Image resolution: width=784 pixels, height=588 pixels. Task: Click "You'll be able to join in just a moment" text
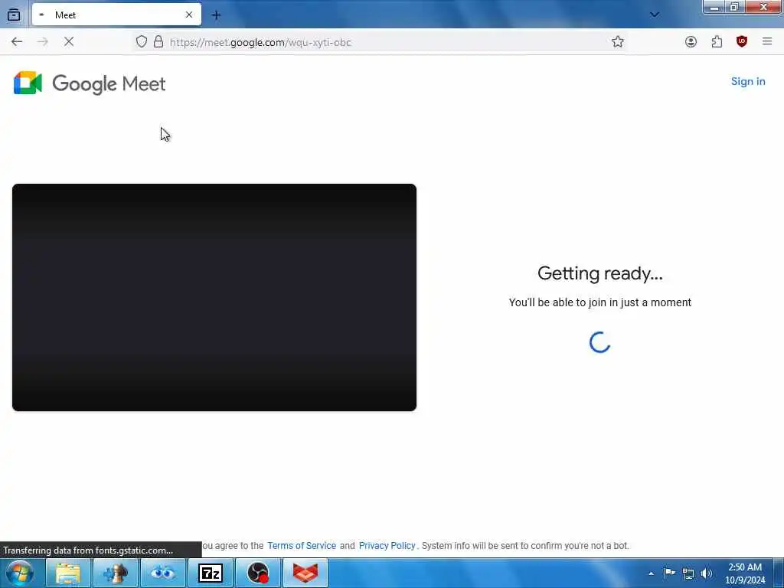click(600, 302)
